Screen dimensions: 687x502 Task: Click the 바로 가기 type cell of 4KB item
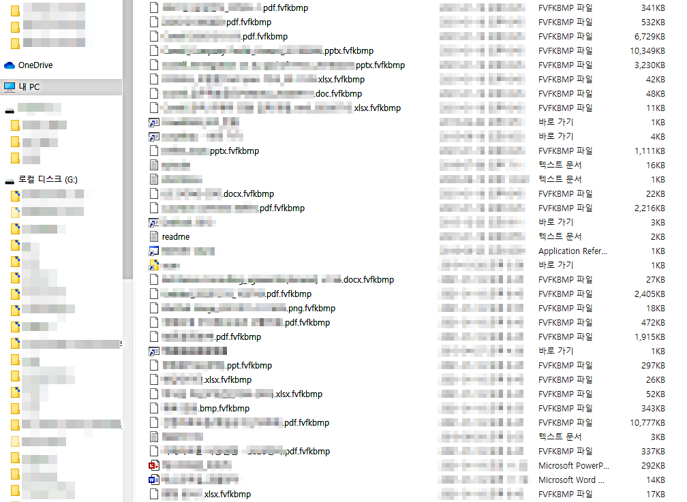(x=555, y=136)
